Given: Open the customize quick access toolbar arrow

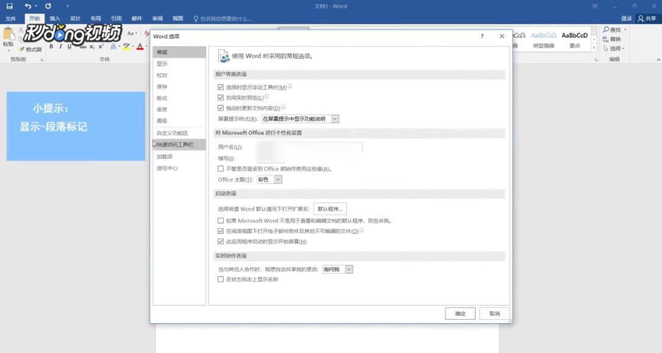Looking at the screenshot, I should coord(68,6).
